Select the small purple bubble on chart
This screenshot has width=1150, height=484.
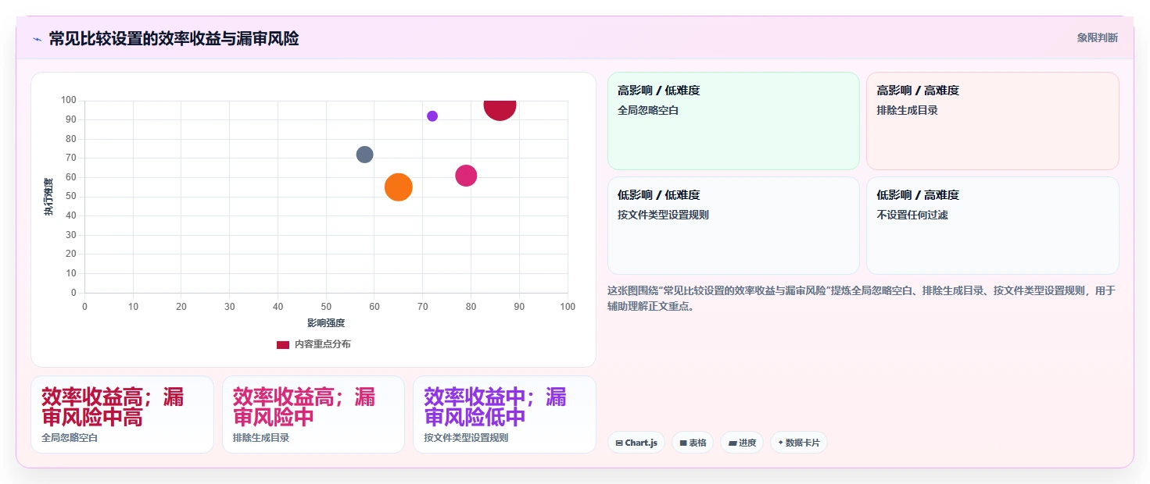(x=432, y=116)
